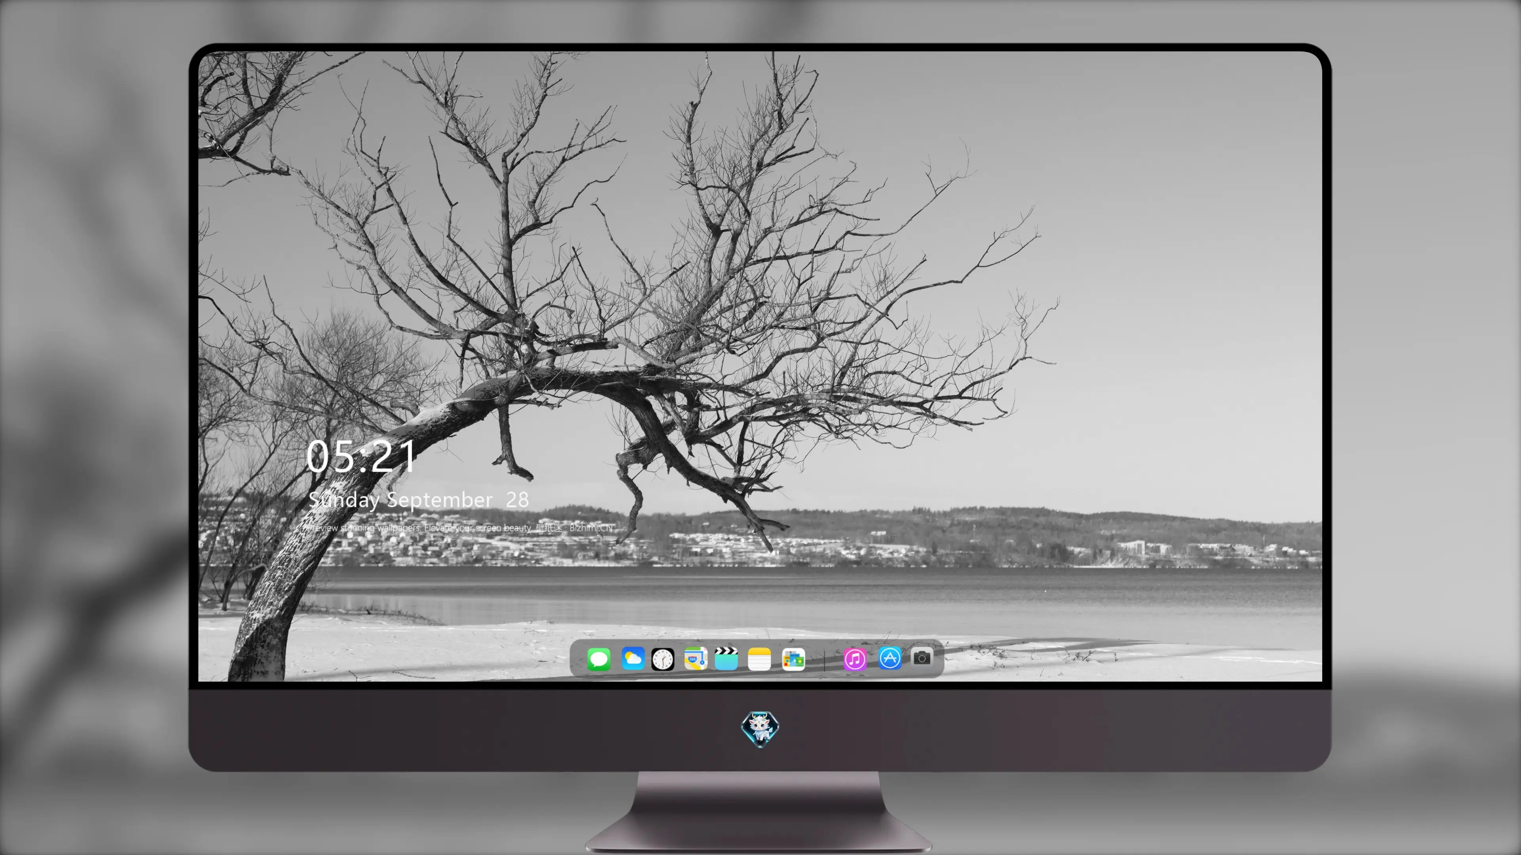Launch the Videos clapperboard app
The height and width of the screenshot is (855, 1521).
[726, 659]
